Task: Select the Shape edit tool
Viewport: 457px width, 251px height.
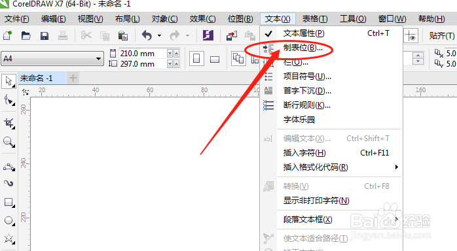Action: 9,101
